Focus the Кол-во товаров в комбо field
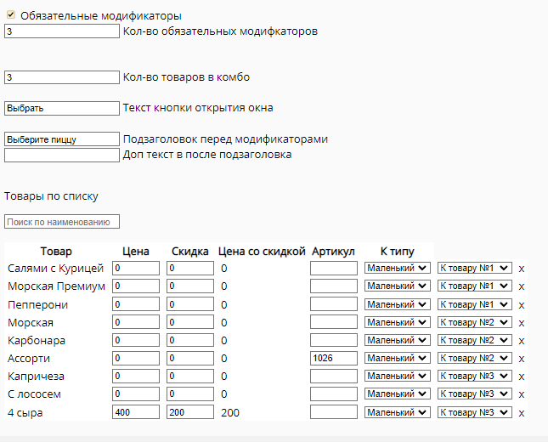 click(x=62, y=77)
